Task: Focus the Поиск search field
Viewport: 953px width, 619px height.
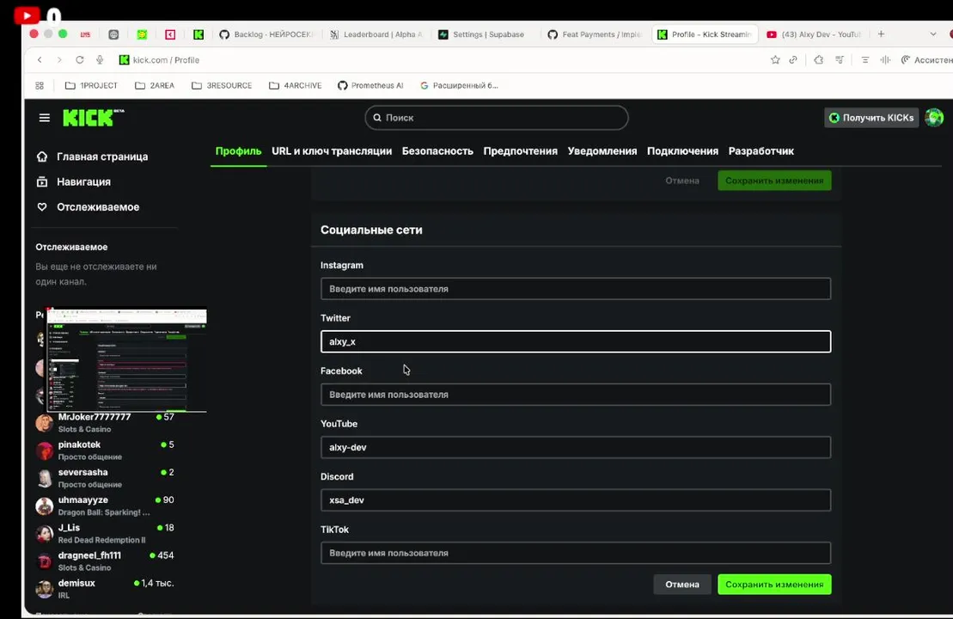Action: 497,118
